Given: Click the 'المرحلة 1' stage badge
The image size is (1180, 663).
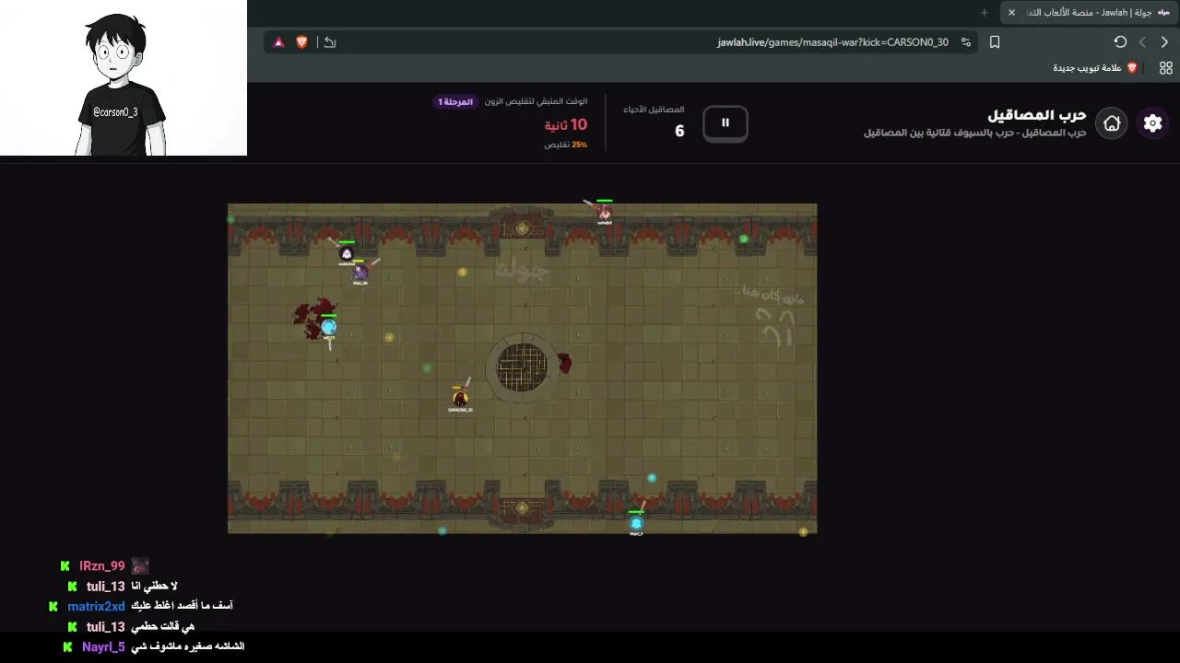Looking at the screenshot, I should pyautogui.click(x=455, y=101).
